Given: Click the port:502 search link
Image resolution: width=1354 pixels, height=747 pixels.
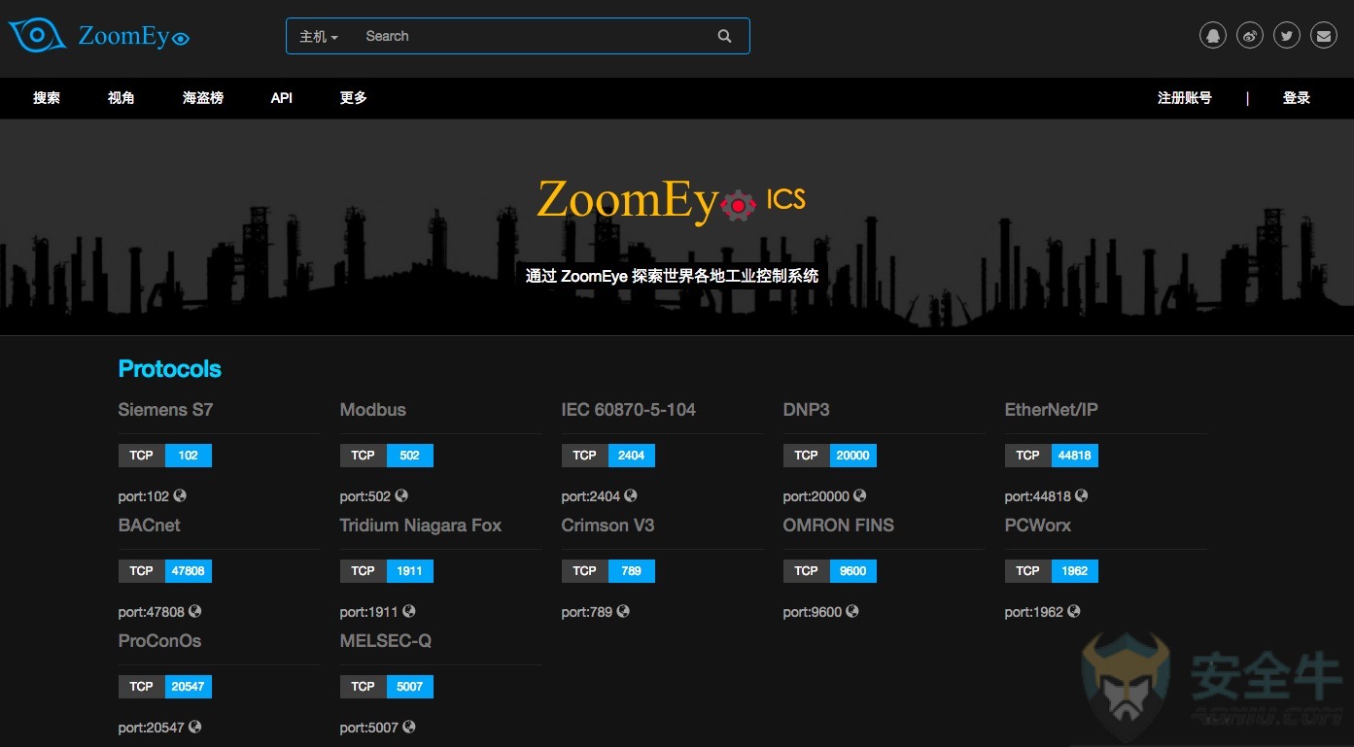Looking at the screenshot, I should (x=365, y=496).
